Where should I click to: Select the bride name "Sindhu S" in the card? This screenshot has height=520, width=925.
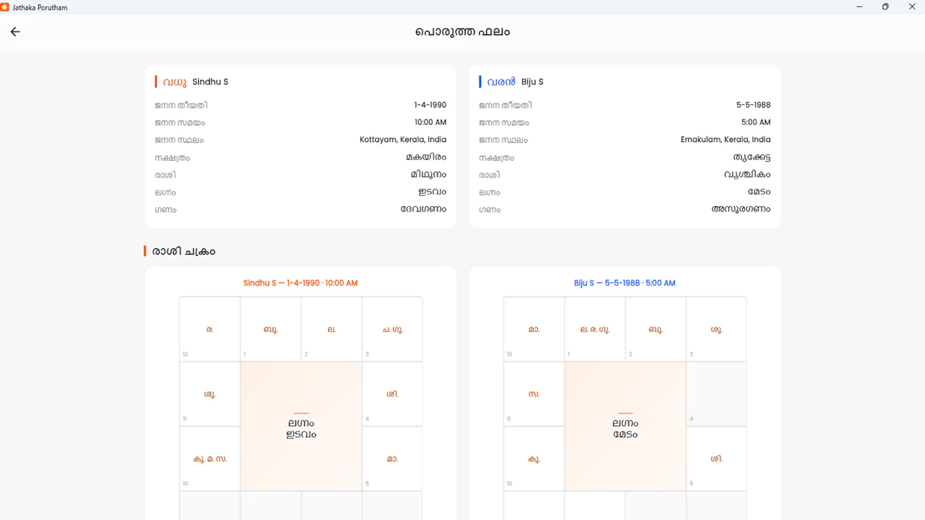pos(210,81)
